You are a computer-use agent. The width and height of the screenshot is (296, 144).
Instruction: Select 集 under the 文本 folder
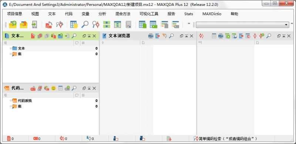20,54
